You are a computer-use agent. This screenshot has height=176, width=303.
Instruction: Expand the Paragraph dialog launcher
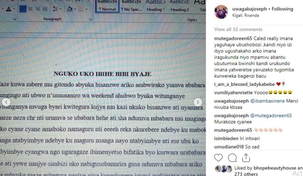[91, 19]
